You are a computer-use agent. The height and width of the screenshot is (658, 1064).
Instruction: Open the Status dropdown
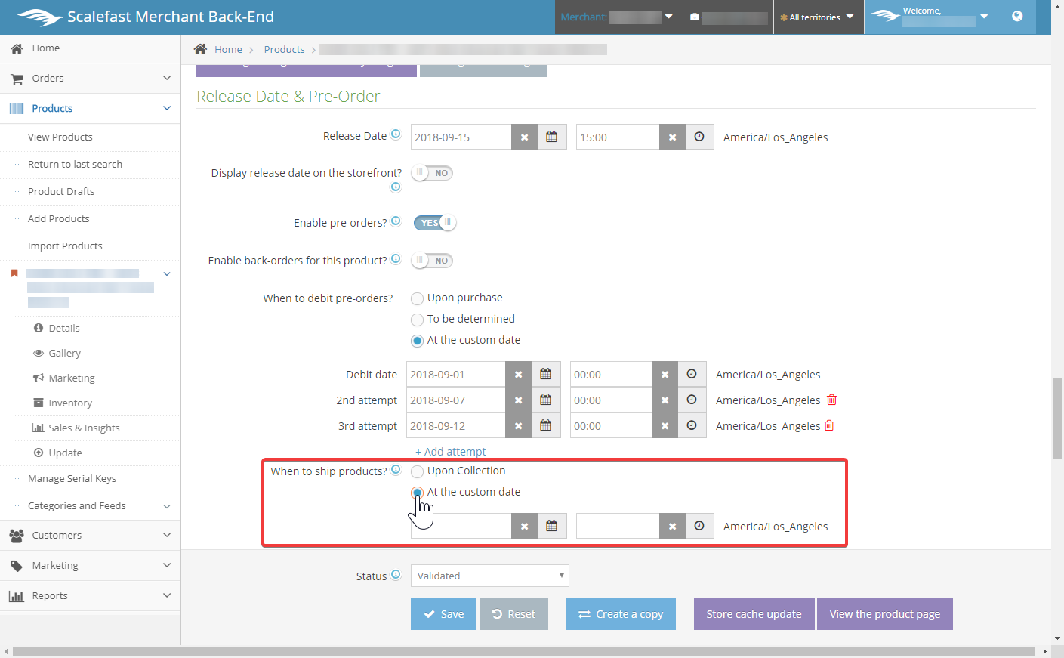coord(489,576)
